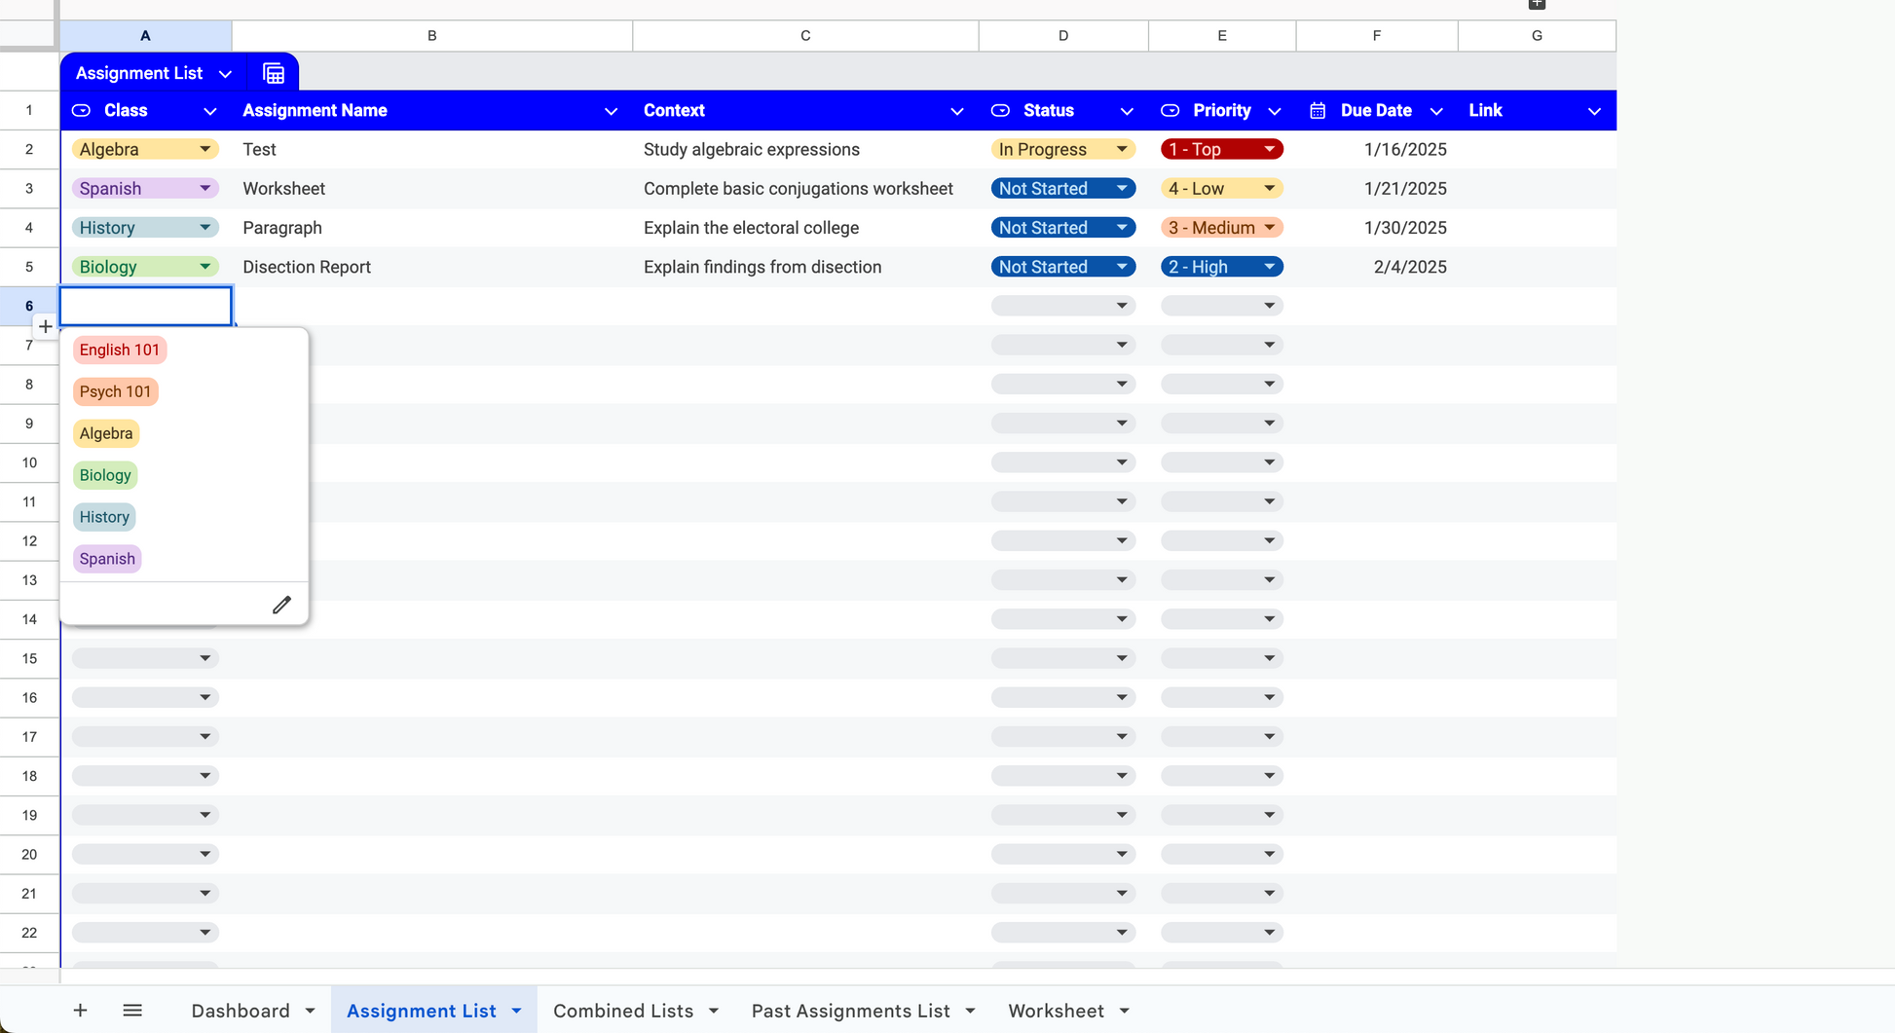Click the Disection Report assignment cell
The width and height of the screenshot is (1895, 1033).
click(x=307, y=267)
